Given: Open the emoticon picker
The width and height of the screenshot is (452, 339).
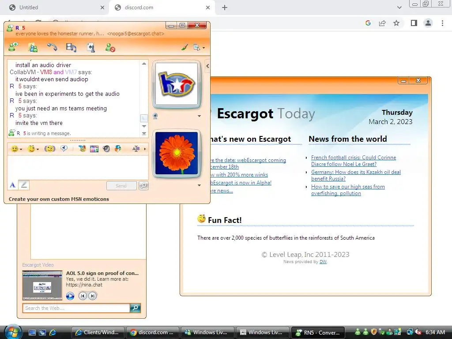Looking at the screenshot, I should pos(15,149).
